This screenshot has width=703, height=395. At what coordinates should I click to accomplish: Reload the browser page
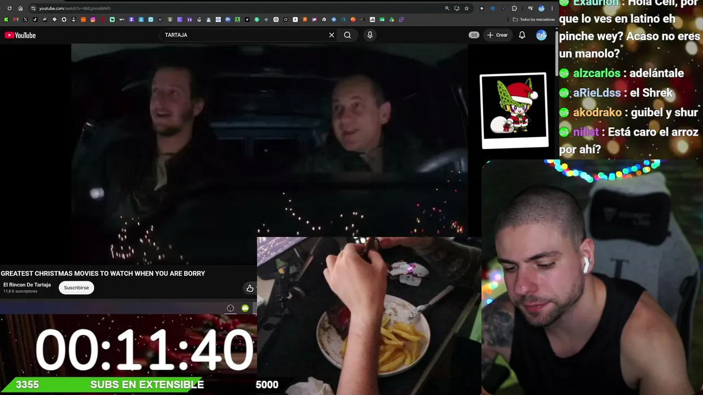tap(9, 8)
